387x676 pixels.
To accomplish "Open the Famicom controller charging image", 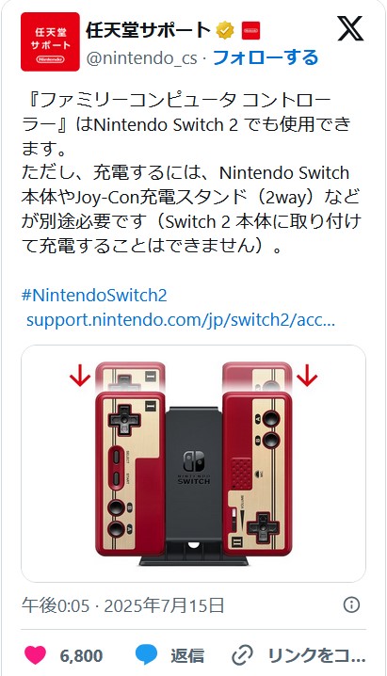I will click(x=194, y=463).
